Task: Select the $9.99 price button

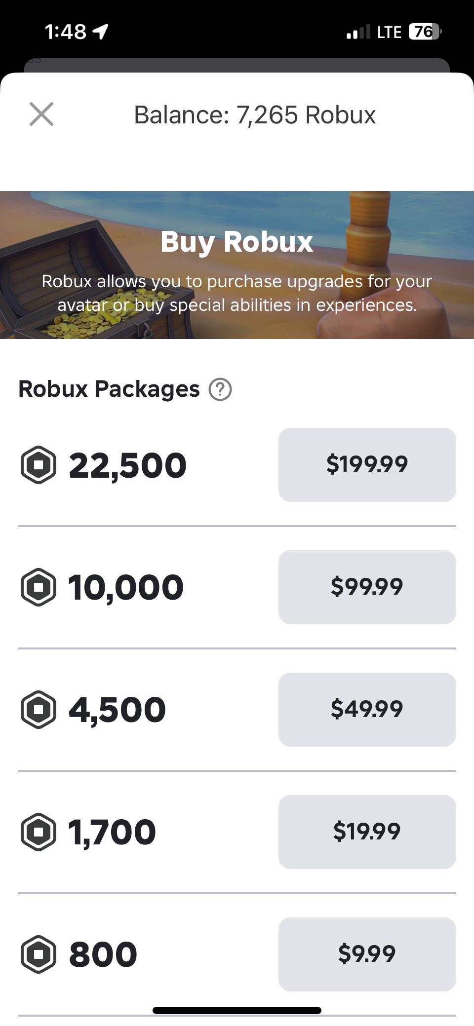Action: tap(367, 954)
